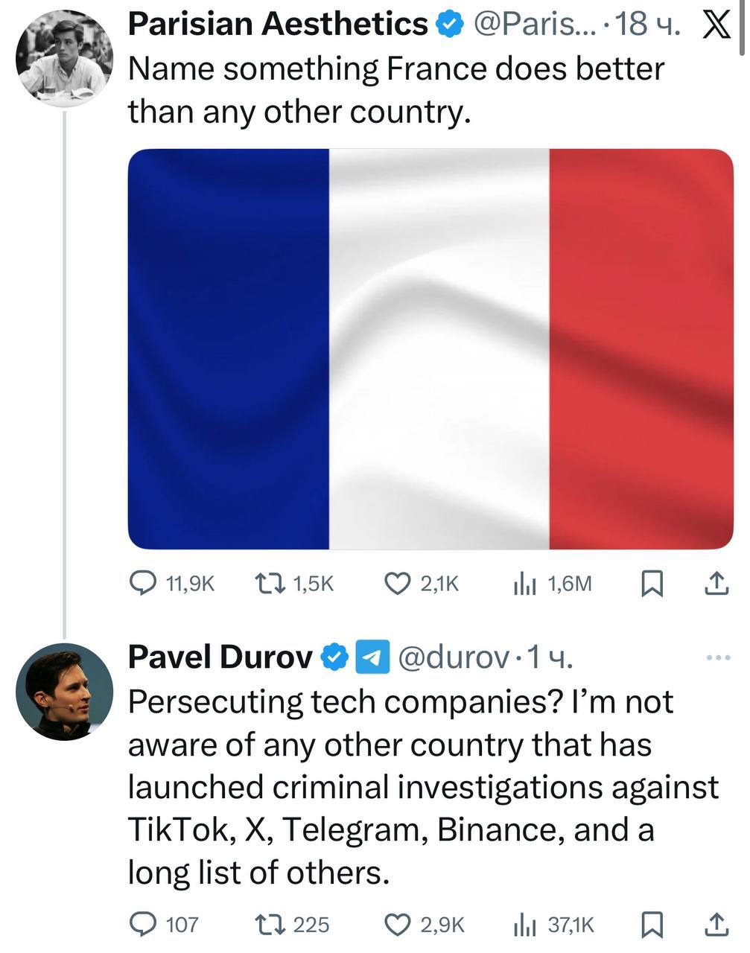Image resolution: width=750 pixels, height=953 pixels.
Task: Reply to the Parisian Aesthetics post
Action: pyautogui.click(x=142, y=583)
